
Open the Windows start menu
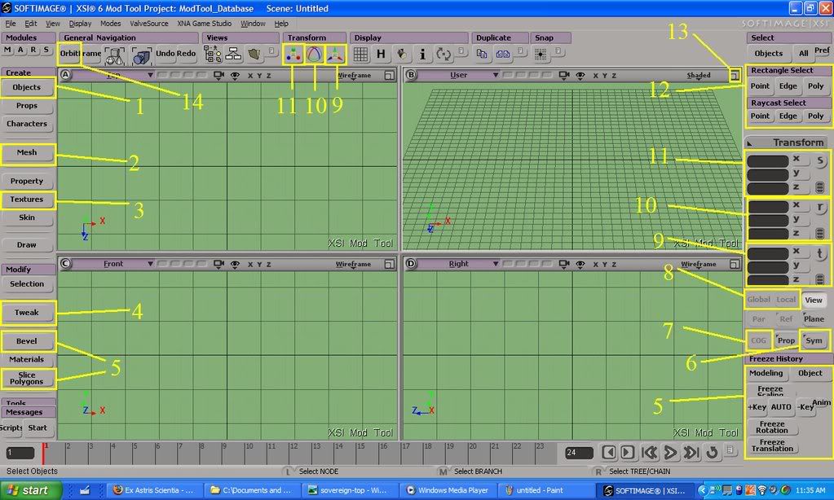coord(29,490)
